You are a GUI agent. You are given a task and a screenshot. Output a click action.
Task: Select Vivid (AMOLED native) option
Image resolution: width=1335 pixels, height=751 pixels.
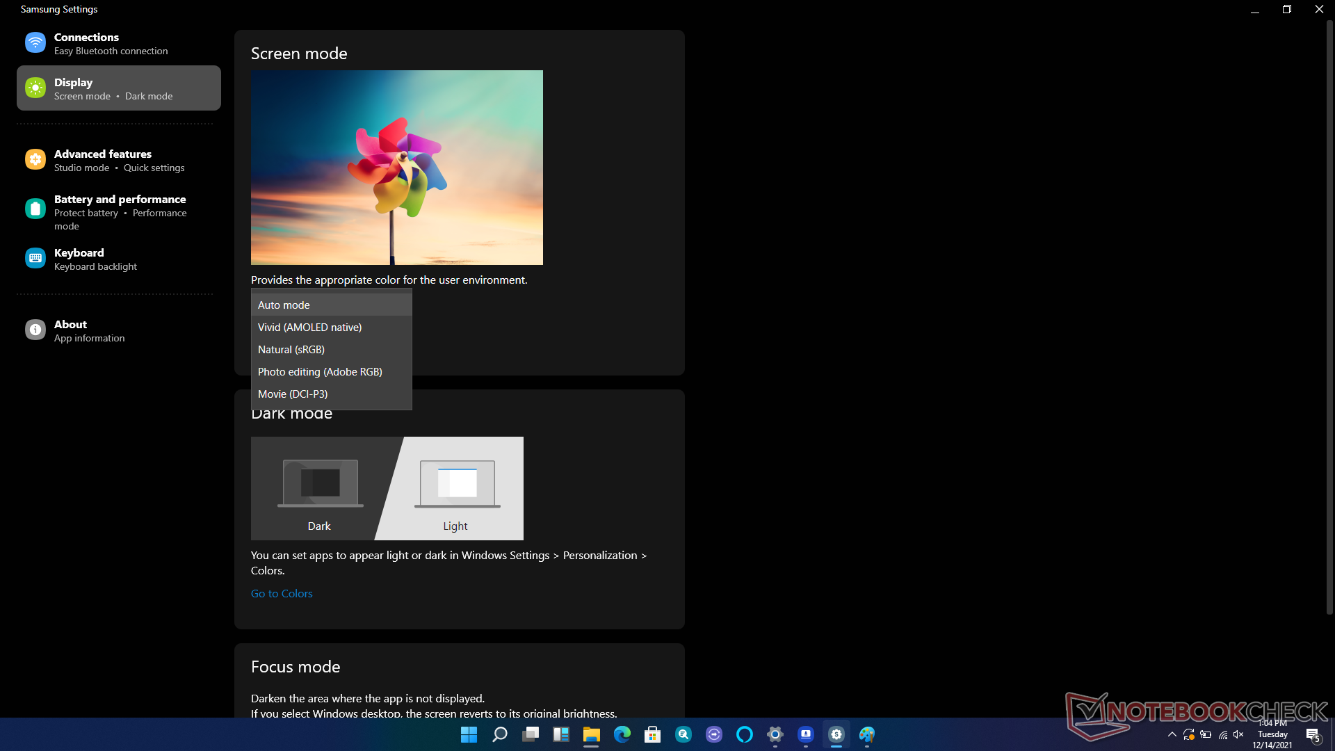pyautogui.click(x=331, y=327)
